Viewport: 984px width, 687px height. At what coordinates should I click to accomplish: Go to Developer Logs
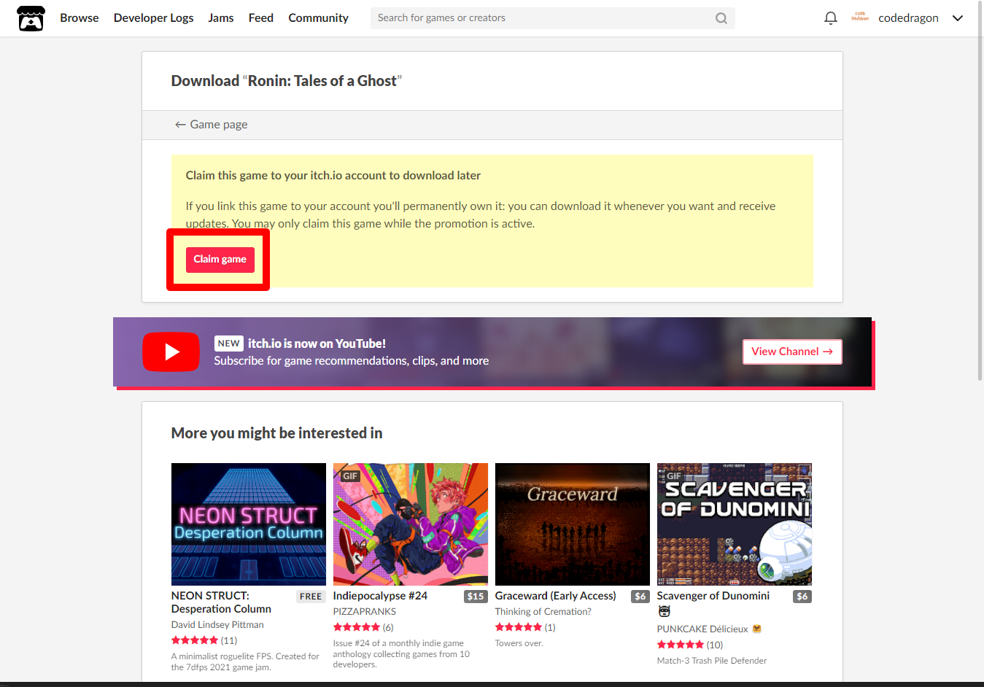point(153,18)
